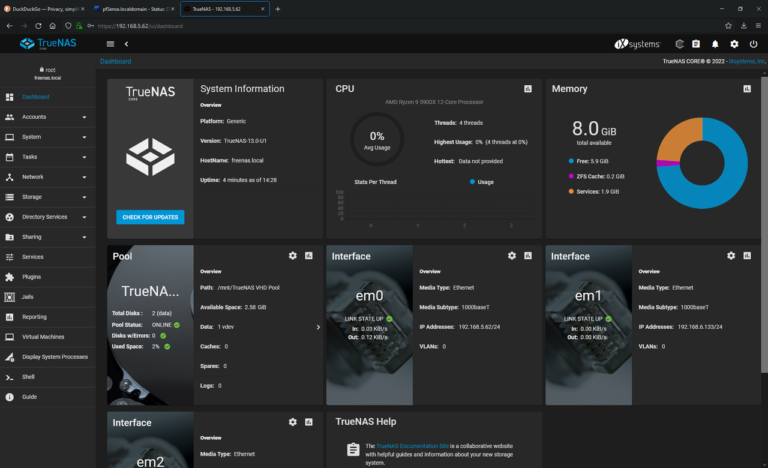Viewport: 768px width, 468px height.
Task: Click the CPU average usage gauge
Action: (377, 140)
